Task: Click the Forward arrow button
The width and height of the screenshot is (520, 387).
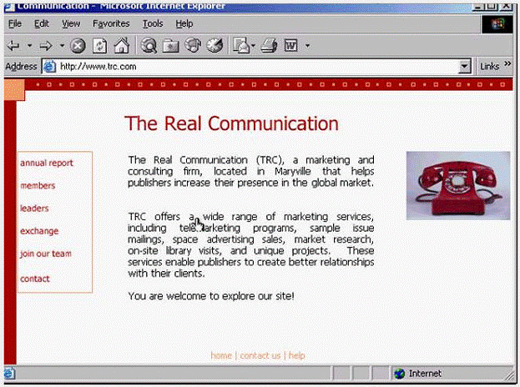Action: [x=46, y=45]
